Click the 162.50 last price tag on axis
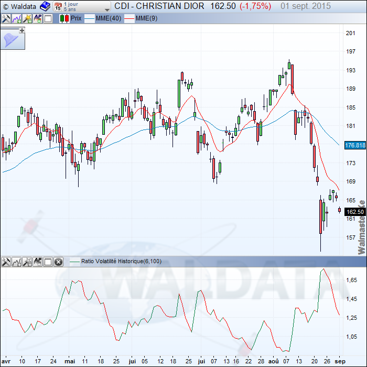The image size is (367, 367). [355, 212]
